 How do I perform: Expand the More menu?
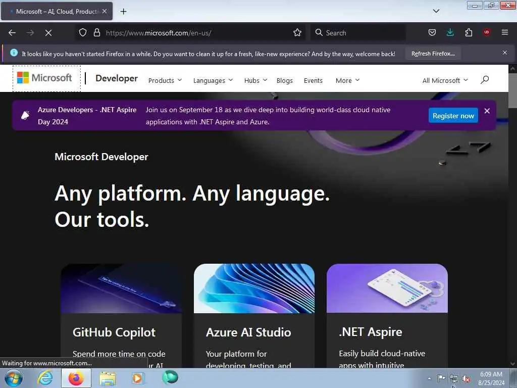pos(347,80)
